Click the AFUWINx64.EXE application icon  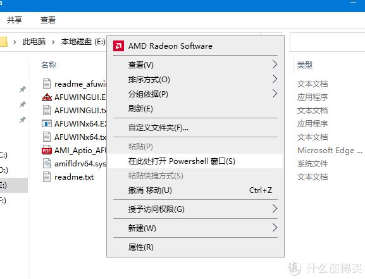pyautogui.click(x=47, y=123)
